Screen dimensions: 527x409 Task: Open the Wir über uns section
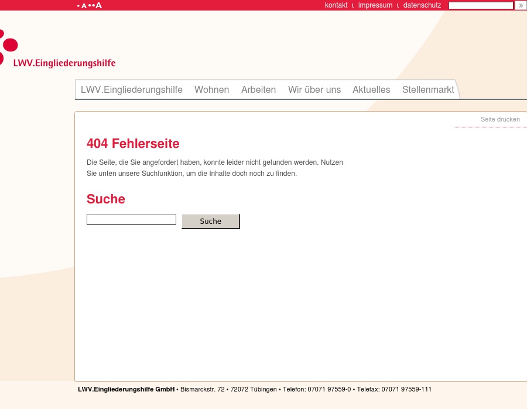(x=314, y=89)
